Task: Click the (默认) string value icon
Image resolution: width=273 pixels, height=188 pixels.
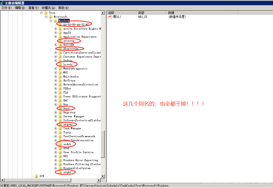Action: click(110, 17)
